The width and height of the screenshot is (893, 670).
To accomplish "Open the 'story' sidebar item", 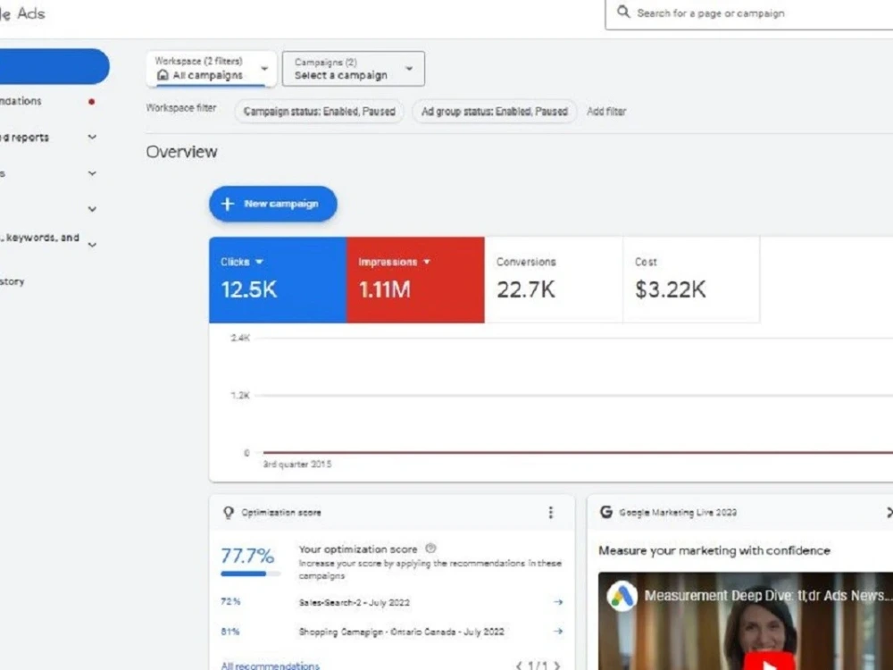I will (13, 281).
